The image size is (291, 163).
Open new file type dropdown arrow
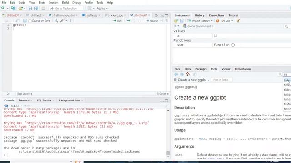click(x=8, y=8)
